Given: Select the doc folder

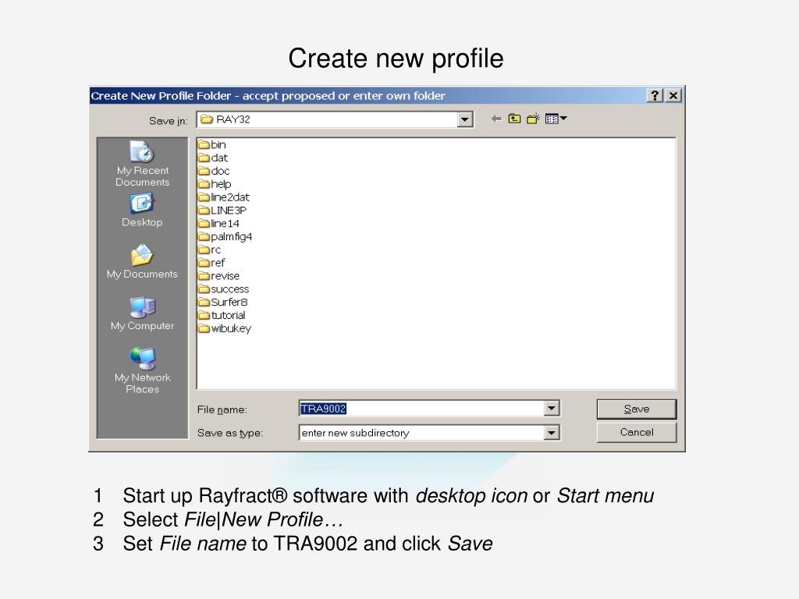Looking at the screenshot, I should click(x=214, y=171).
